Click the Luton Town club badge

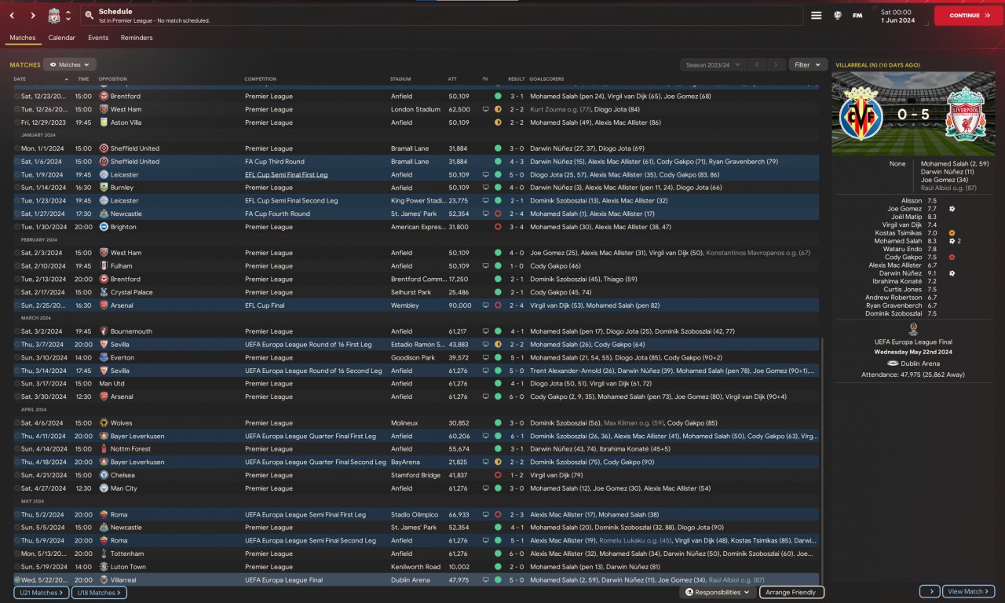coord(104,567)
